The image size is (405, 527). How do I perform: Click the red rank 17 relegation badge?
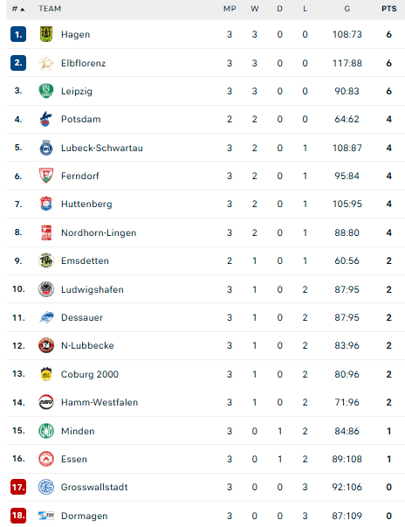pyautogui.click(x=18, y=487)
